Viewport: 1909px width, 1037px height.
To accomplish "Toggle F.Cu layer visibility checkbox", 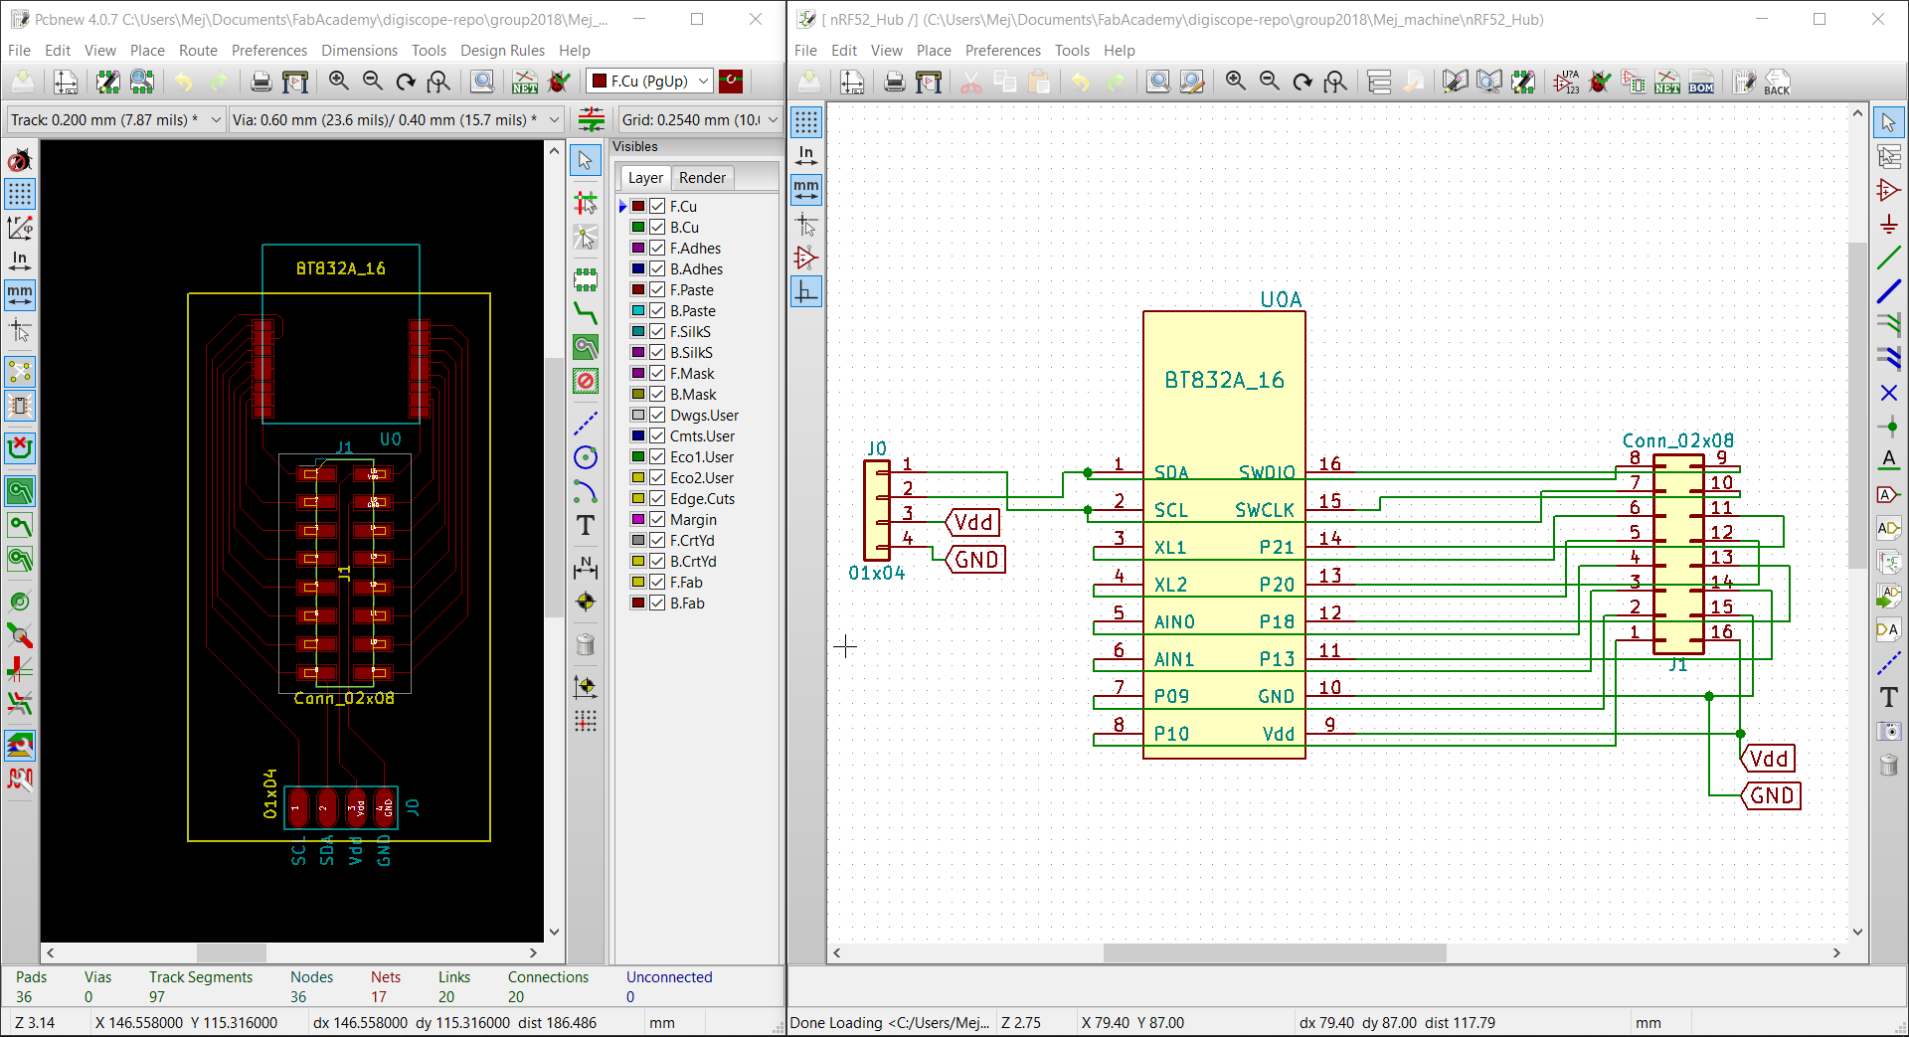I will click(657, 206).
